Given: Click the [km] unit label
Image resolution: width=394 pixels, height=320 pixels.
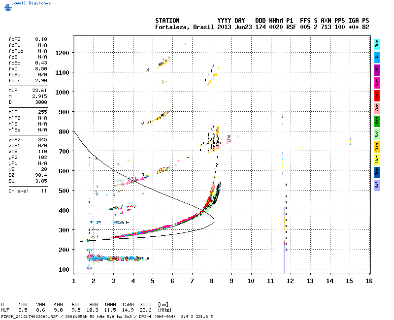Looking at the screenshot, I should tap(164, 305).
